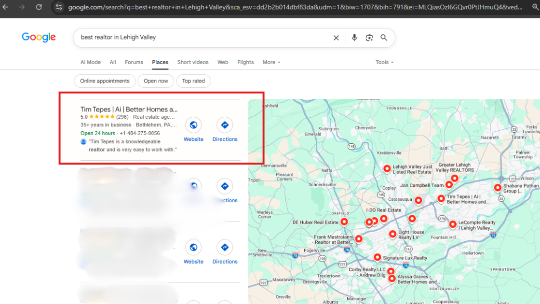Expand the More dropdown

click(271, 62)
